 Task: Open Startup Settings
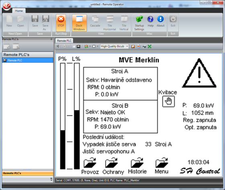[139, 23]
